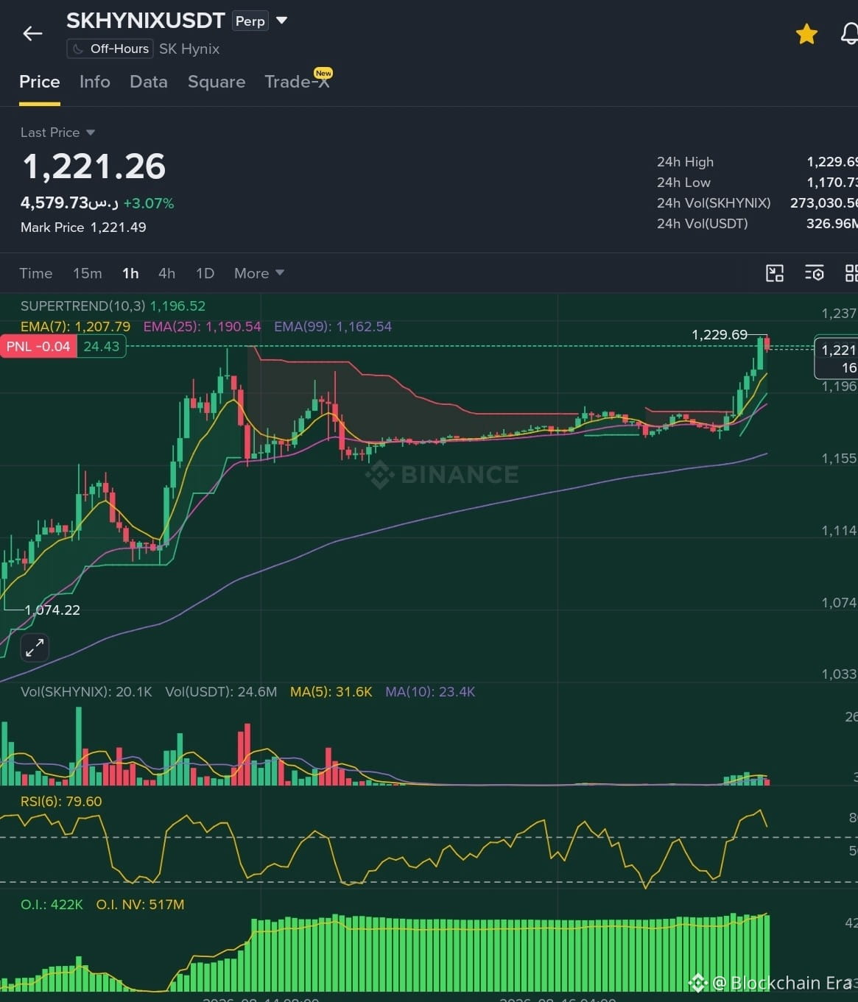
Task: Open the chart drawing tools icon
Action: click(775, 273)
